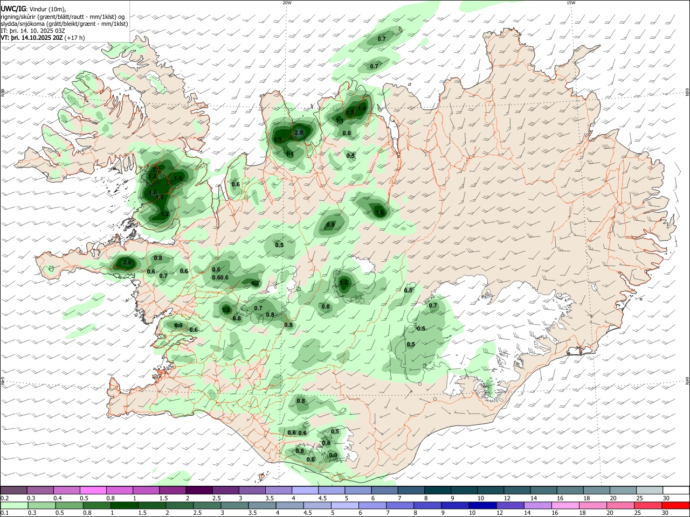Click the pale green 0.1 rain legend swatch
Viewport: 690px width, 517px height.
tap(13, 505)
